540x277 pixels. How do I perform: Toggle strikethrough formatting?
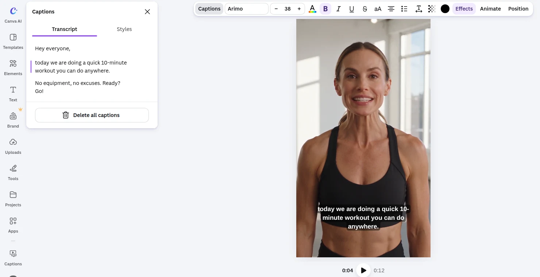365,9
